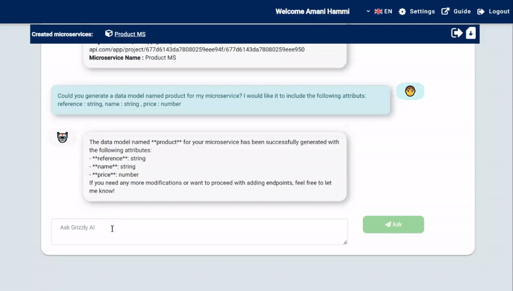Open the Product MS microservice link
The width and height of the screenshot is (513, 291).
tap(130, 34)
